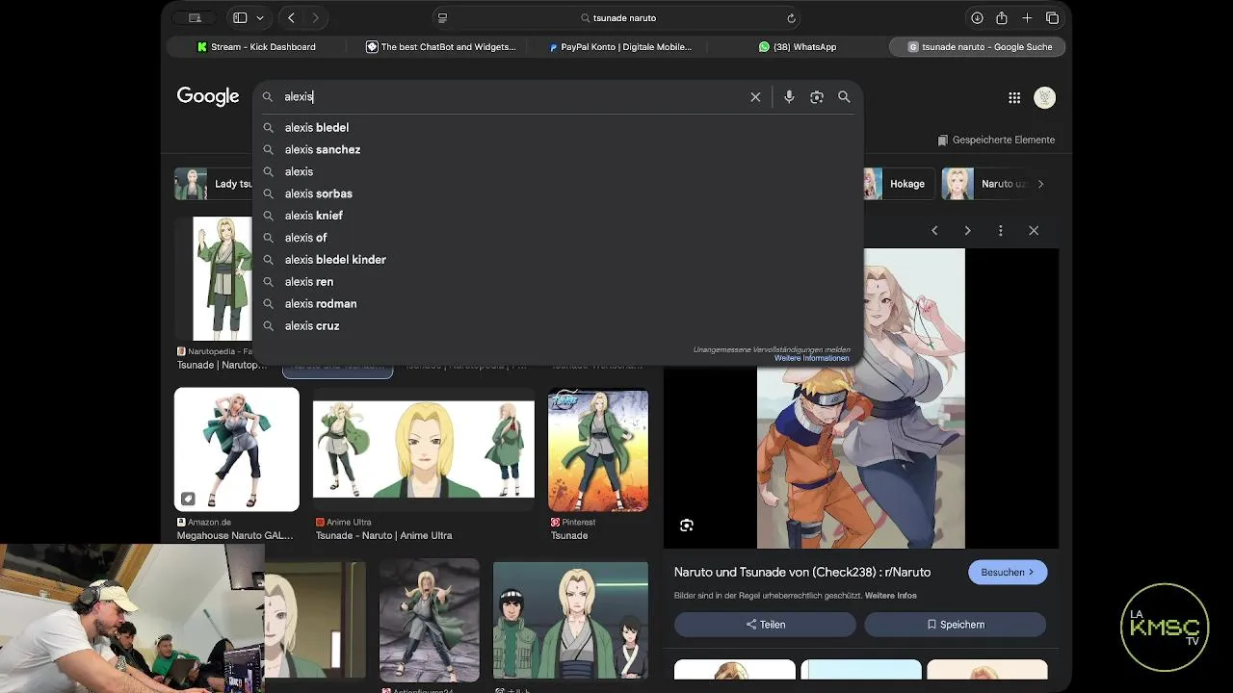Open Safari downloads icon
Image resolution: width=1233 pixels, height=693 pixels.
coord(977,17)
